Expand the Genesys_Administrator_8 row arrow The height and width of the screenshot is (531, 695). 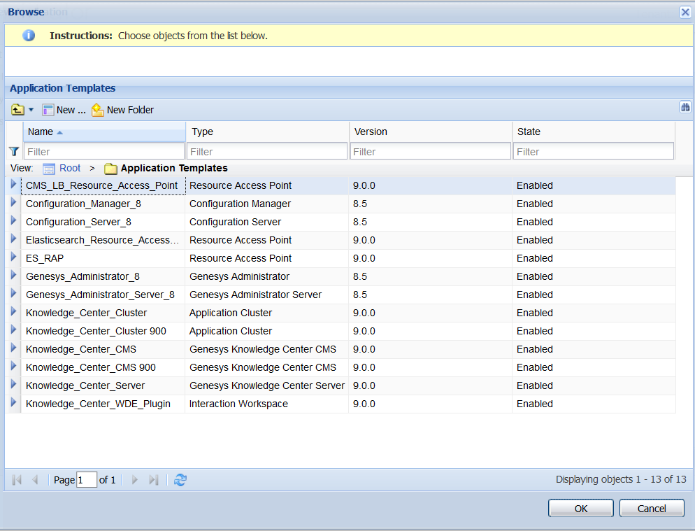click(x=13, y=275)
